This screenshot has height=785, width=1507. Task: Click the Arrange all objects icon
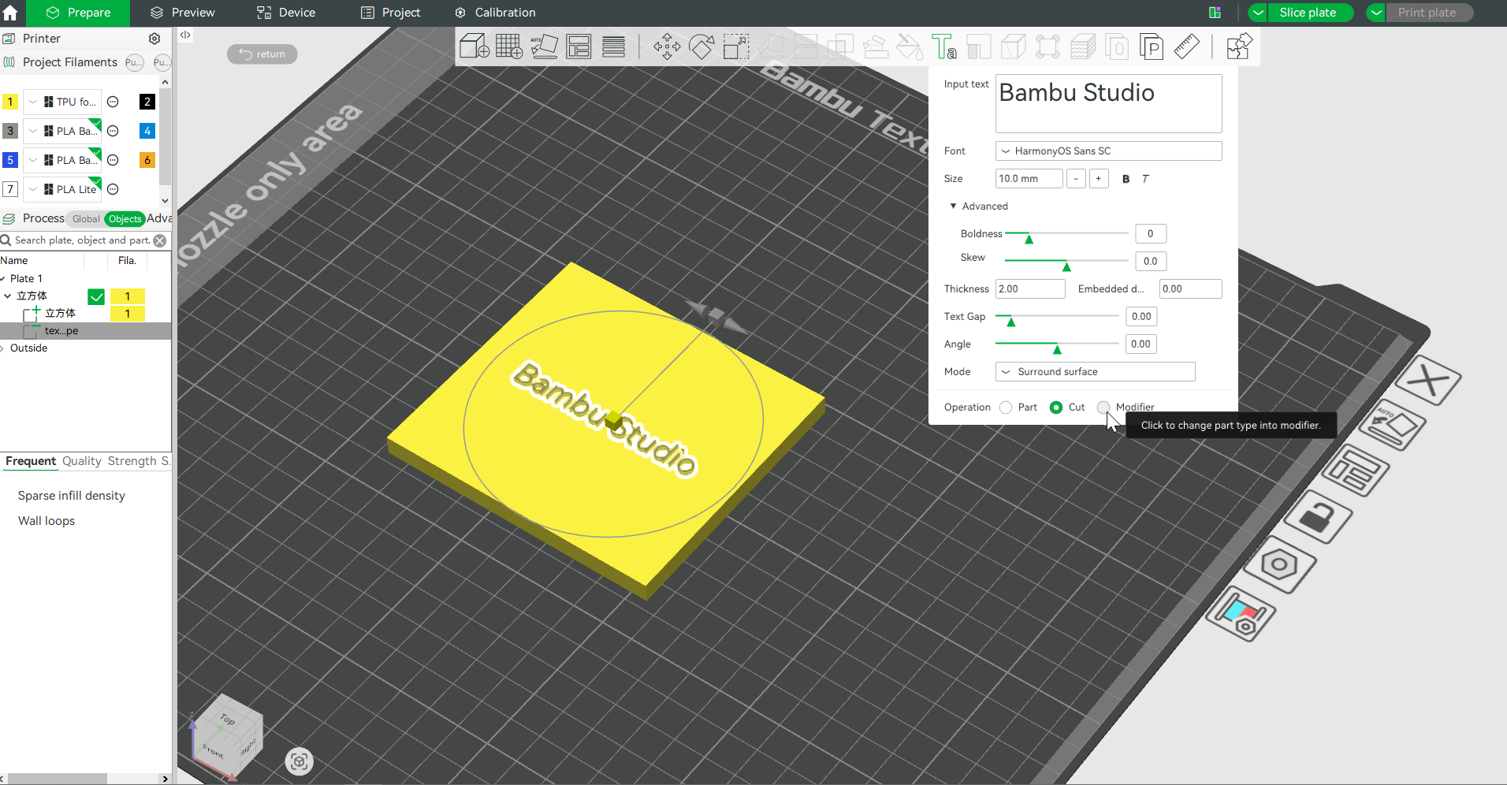coord(579,47)
